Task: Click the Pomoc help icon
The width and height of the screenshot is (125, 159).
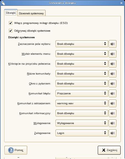Action: pyautogui.click(x=11, y=150)
